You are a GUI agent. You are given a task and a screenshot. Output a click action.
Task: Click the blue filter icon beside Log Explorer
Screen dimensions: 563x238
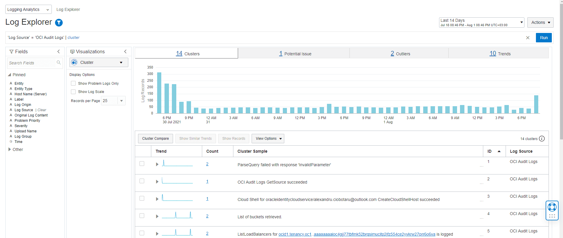pyautogui.click(x=59, y=23)
